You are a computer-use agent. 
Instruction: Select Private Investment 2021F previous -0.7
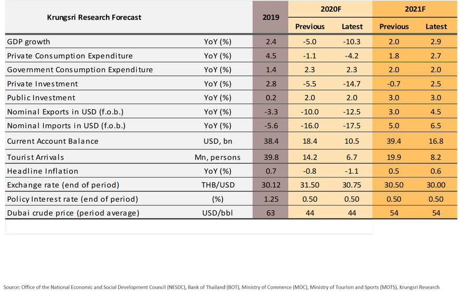pos(394,84)
